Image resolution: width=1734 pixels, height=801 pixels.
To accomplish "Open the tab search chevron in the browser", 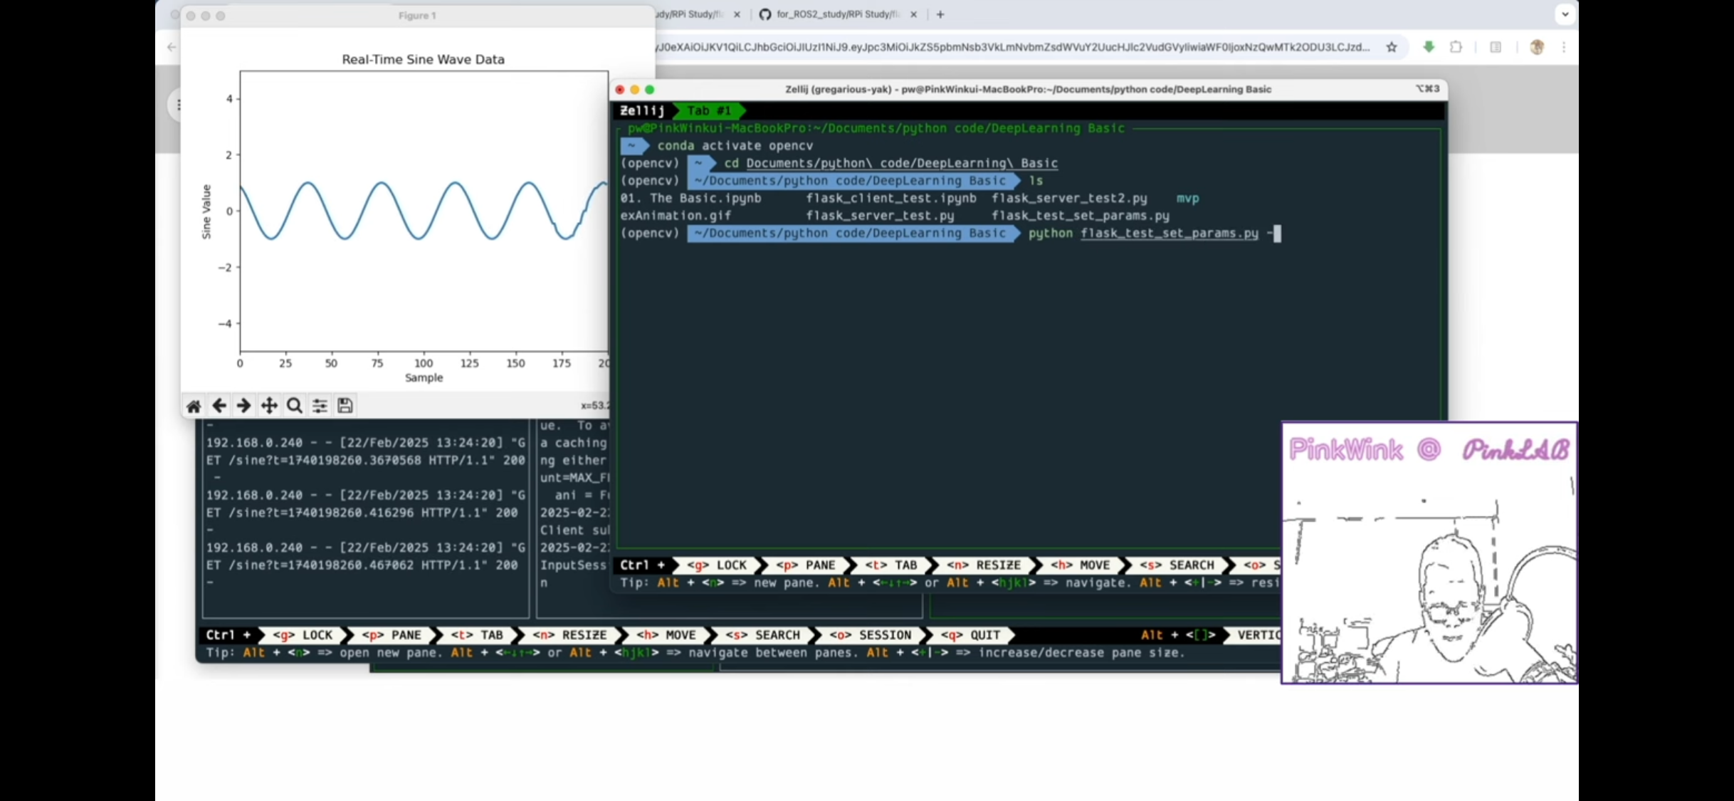I will (1565, 14).
